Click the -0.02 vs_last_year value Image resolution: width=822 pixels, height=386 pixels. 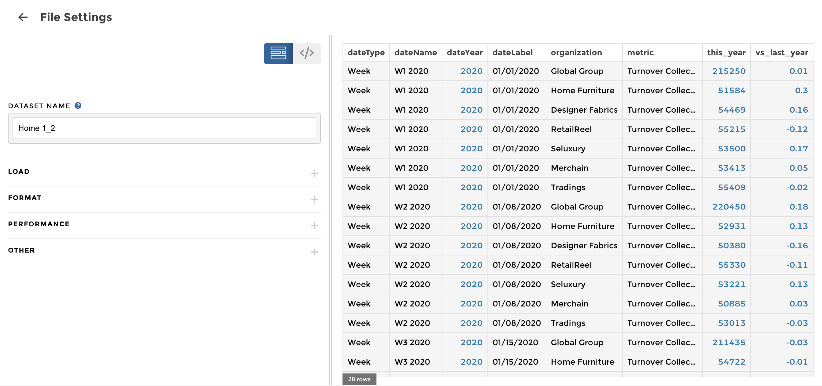pos(797,187)
